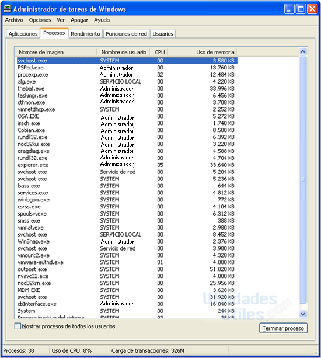The width and height of the screenshot is (321, 358).
Task: Enable Mostrar procesos de todos los usuarios
Action: (x=18, y=326)
